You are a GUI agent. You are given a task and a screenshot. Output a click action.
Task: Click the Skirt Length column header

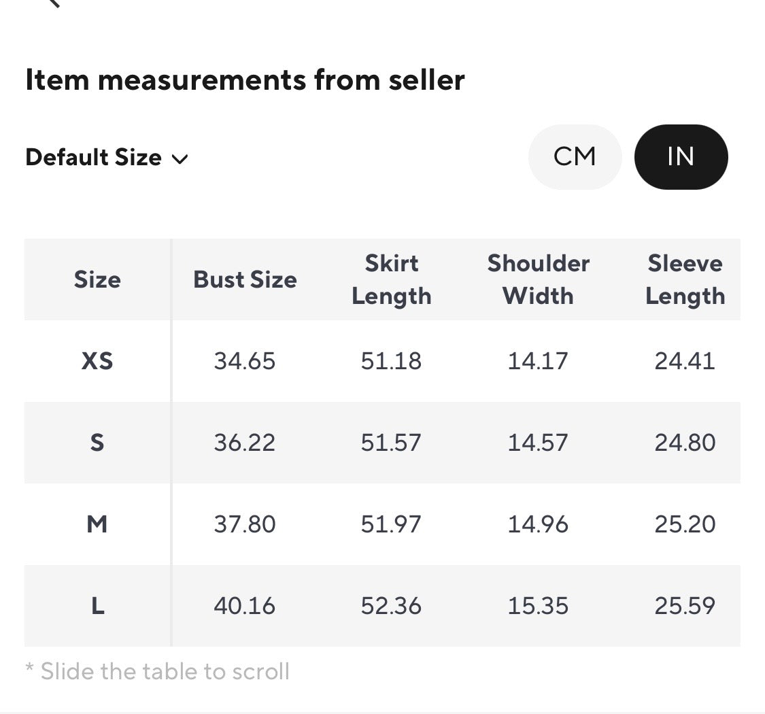pyautogui.click(x=391, y=279)
